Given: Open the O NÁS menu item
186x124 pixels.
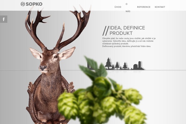Looking at the screenshot, I should 128,8.
